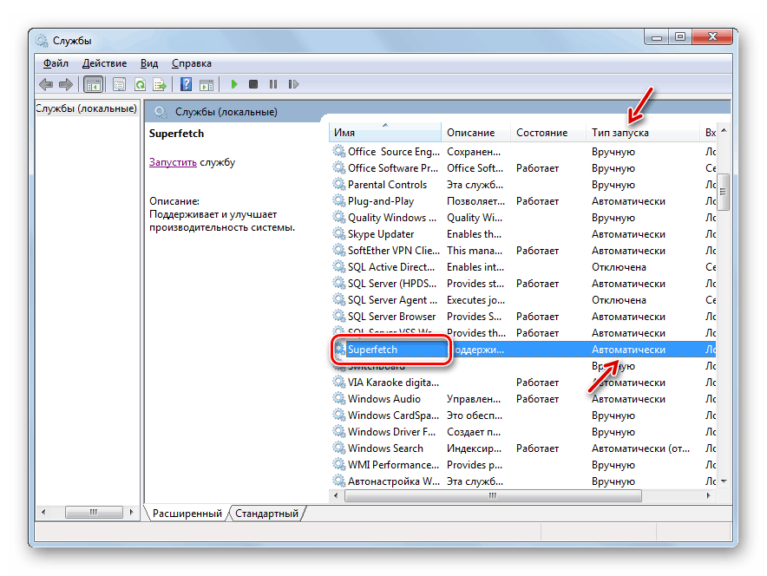Open the Справка menu
Screen dimensions: 767x576
coord(192,63)
